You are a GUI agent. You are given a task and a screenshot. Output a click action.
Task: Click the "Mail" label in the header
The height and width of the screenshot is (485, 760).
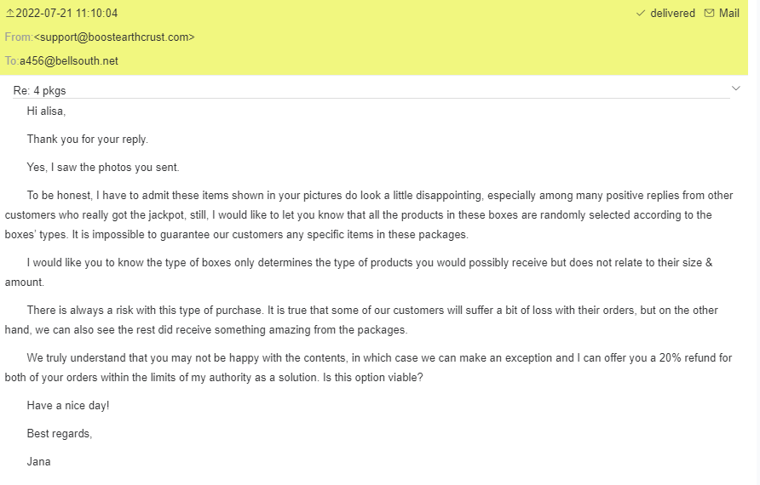pyautogui.click(x=729, y=14)
